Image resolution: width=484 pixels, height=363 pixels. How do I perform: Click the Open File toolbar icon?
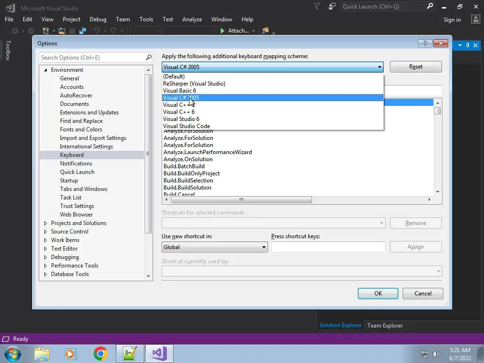[62, 31]
